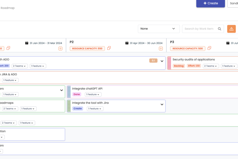Viewport: 238px width, 159px height.
Task: Expand the Integrate the tool with Jira card
Action: click(162, 105)
